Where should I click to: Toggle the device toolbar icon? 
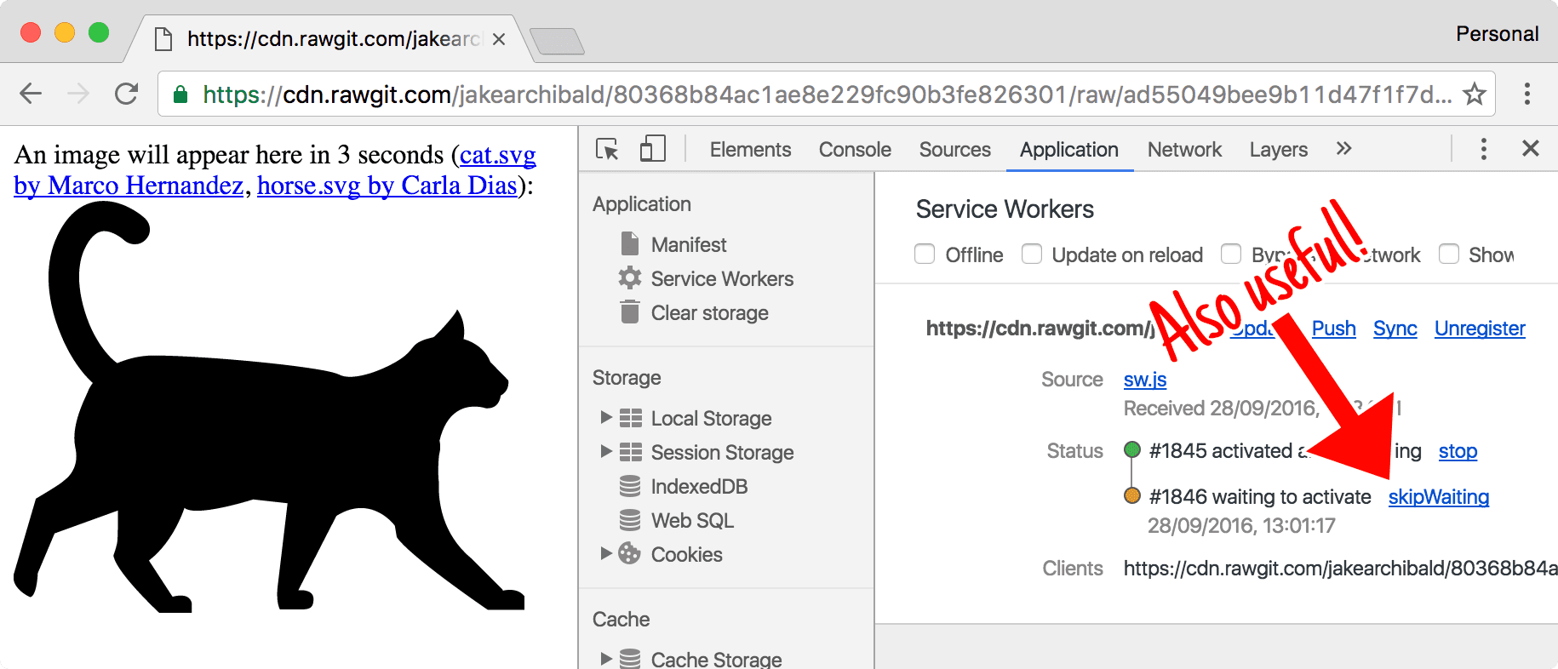click(652, 149)
